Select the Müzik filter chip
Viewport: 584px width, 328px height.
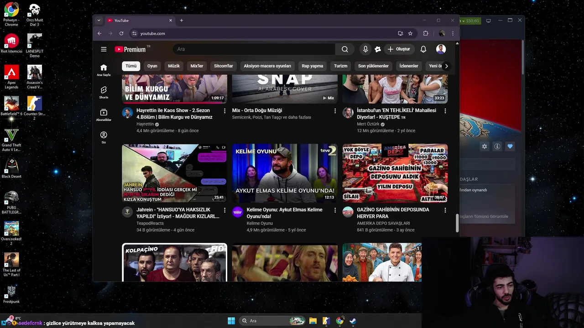(x=174, y=66)
